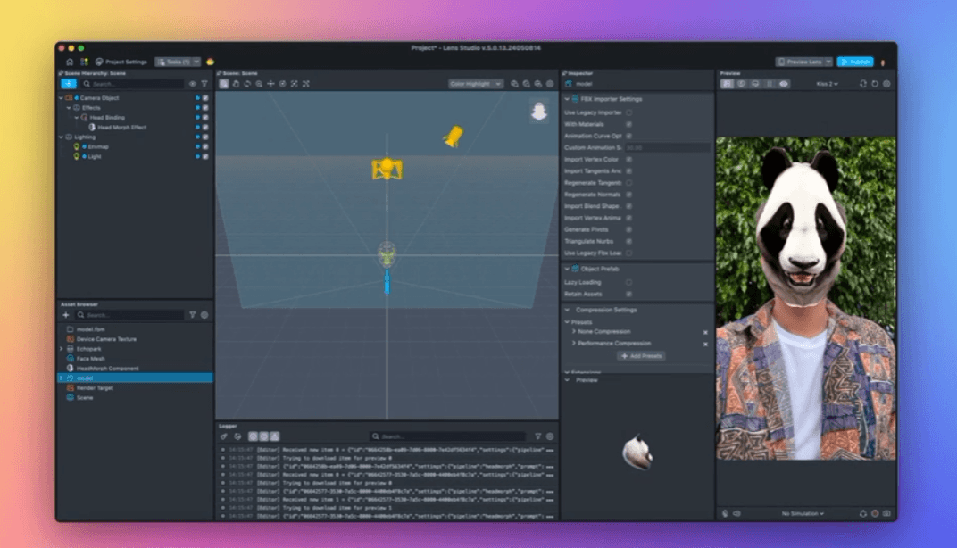957x548 pixels.
Task: Choose the Rotate tool in the Scene toolbar
Action: [247, 84]
